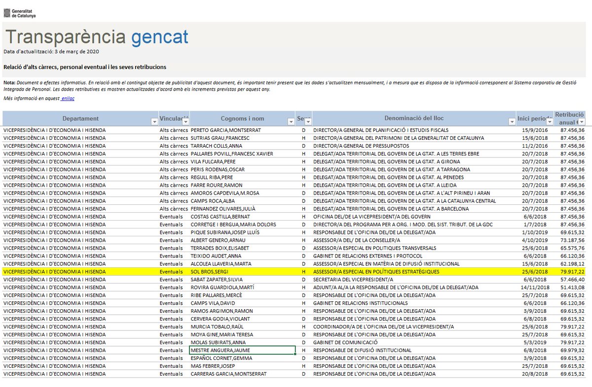Image resolution: width=592 pixels, height=387 pixels.
Task: Open the Vinculació column filter dropdown
Action: click(x=185, y=122)
